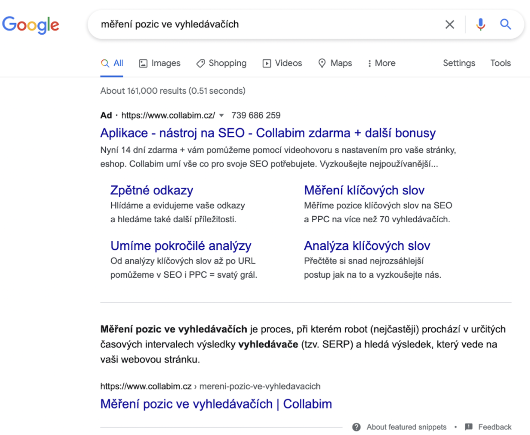Open the Umíme pokročilé analýzy sitelink

(x=181, y=246)
